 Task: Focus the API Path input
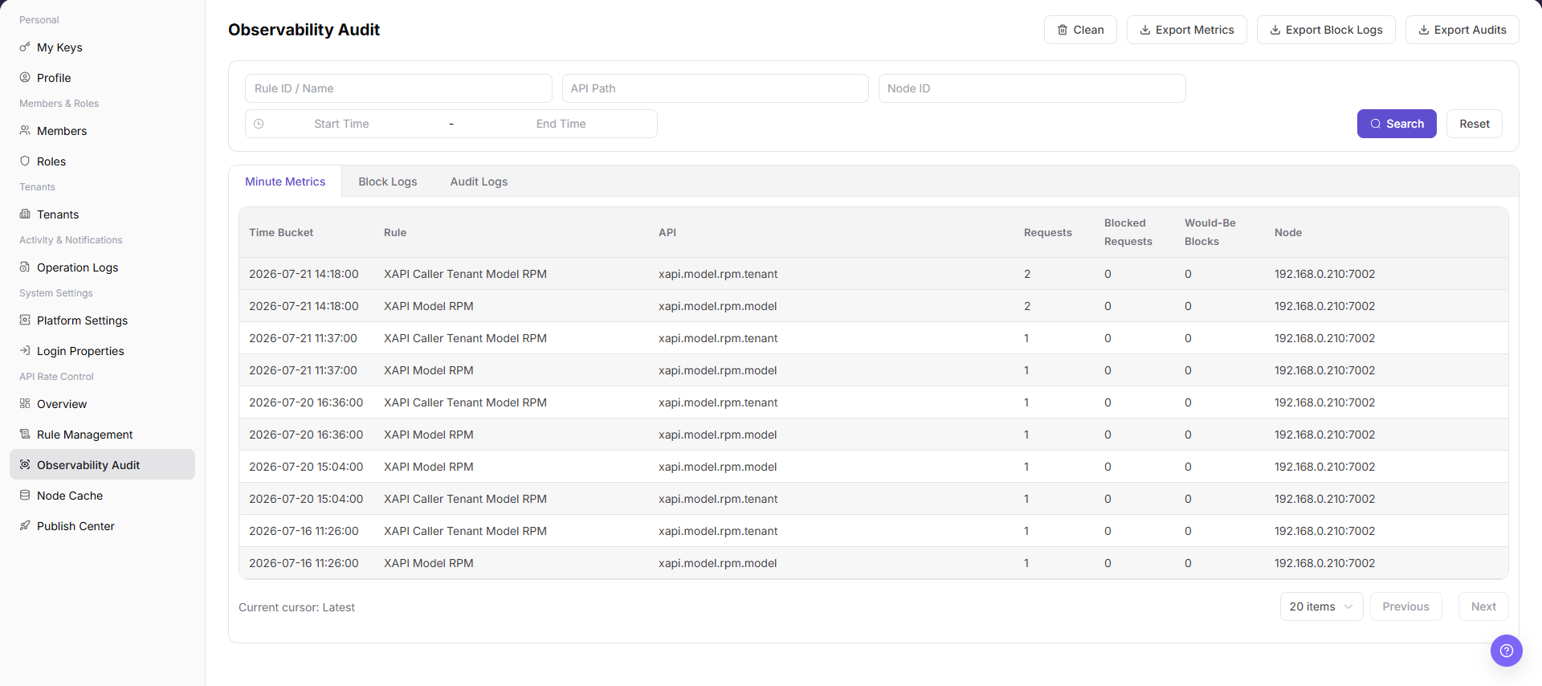click(715, 88)
